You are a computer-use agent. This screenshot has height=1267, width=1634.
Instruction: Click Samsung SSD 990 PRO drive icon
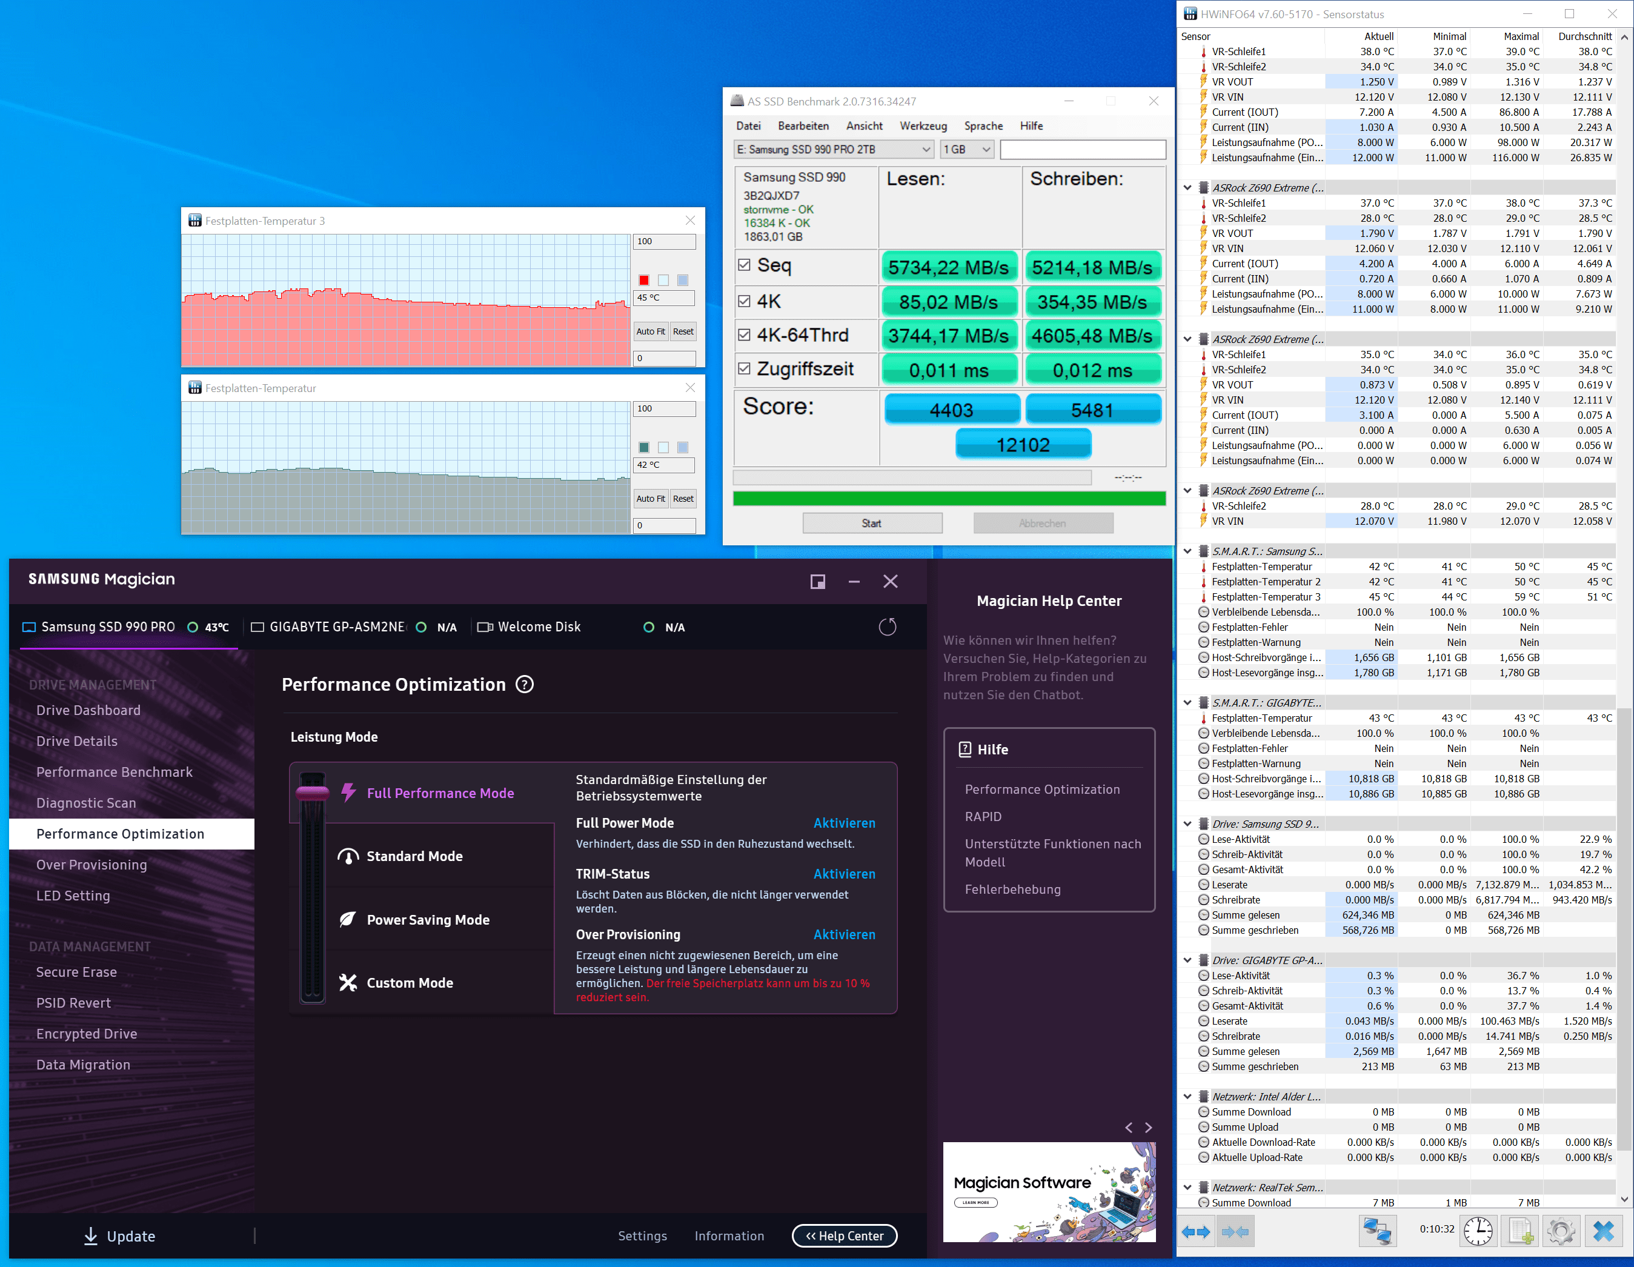click(29, 627)
